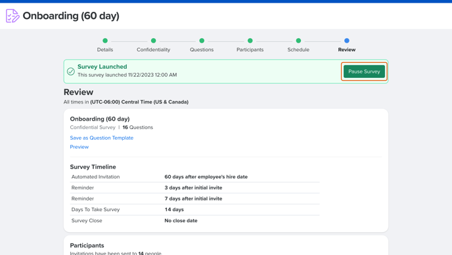Click the Survey Launched heading

[x=102, y=67]
